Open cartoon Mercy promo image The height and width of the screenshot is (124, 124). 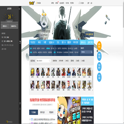69,110
